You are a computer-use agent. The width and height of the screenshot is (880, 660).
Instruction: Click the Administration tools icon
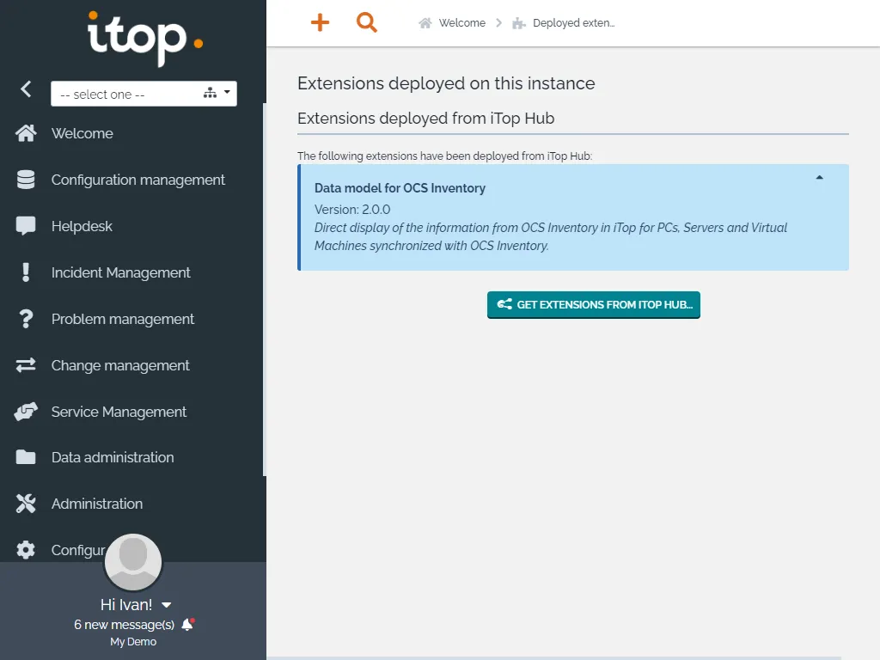coord(26,504)
